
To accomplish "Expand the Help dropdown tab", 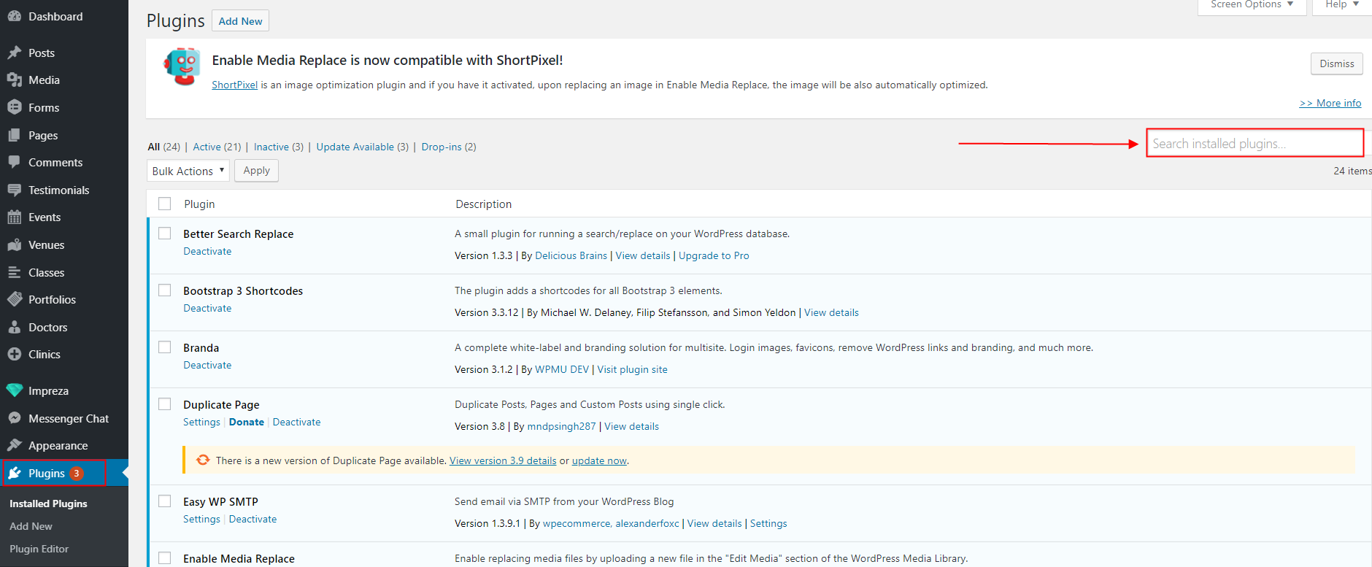I will (1342, 6).
